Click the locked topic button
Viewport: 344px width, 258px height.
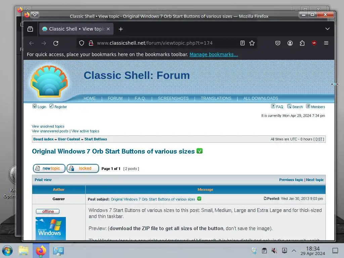pos(83,168)
